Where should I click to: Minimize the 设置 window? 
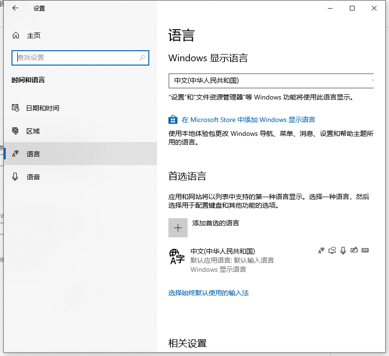[330, 8]
